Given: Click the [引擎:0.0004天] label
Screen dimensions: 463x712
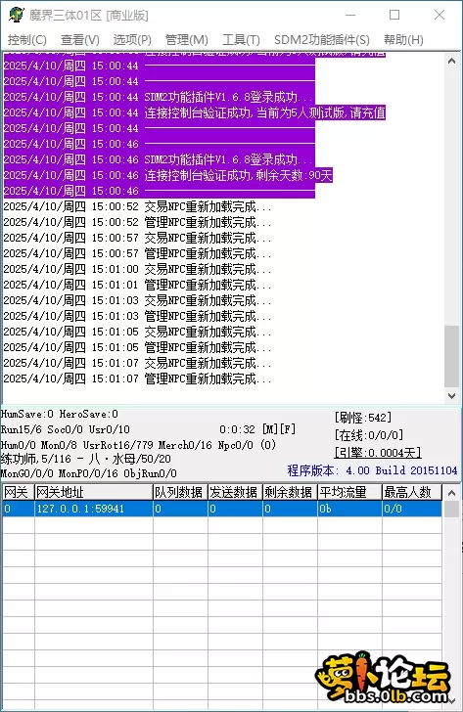Looking at the screenshot, I should [378, 452].
